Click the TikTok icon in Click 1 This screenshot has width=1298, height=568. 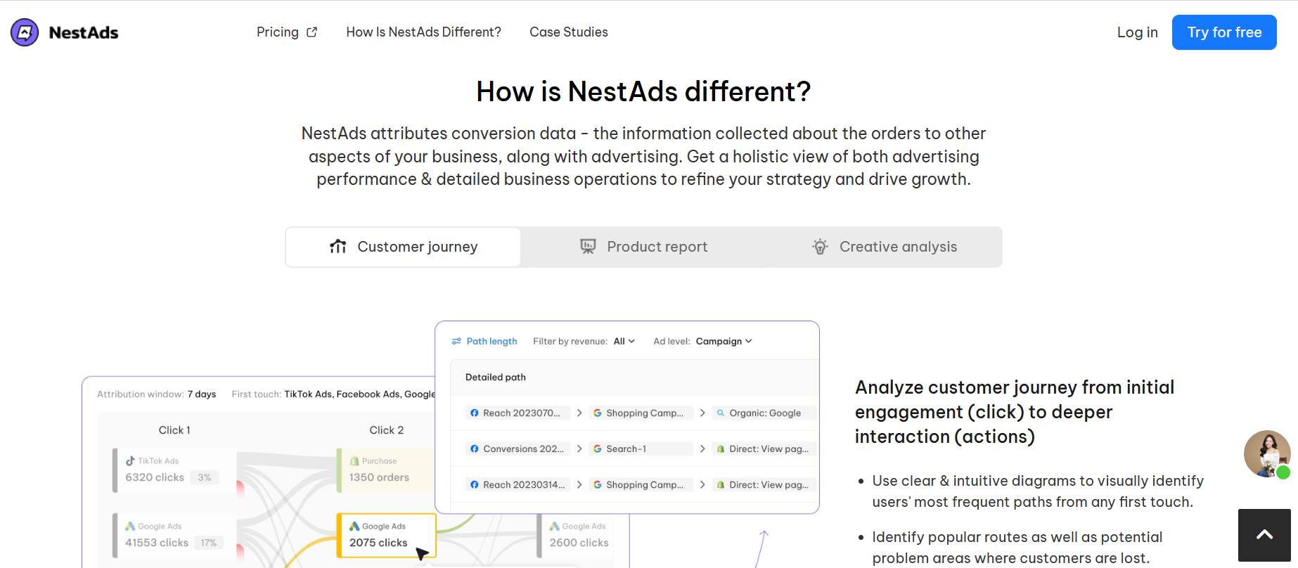click(130, 461)
